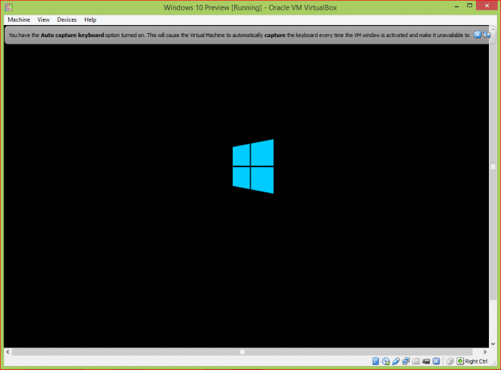This screenshot has height=370, width=501.
Task: Minimize the VirtualBox window
Action: pos(457,6)
